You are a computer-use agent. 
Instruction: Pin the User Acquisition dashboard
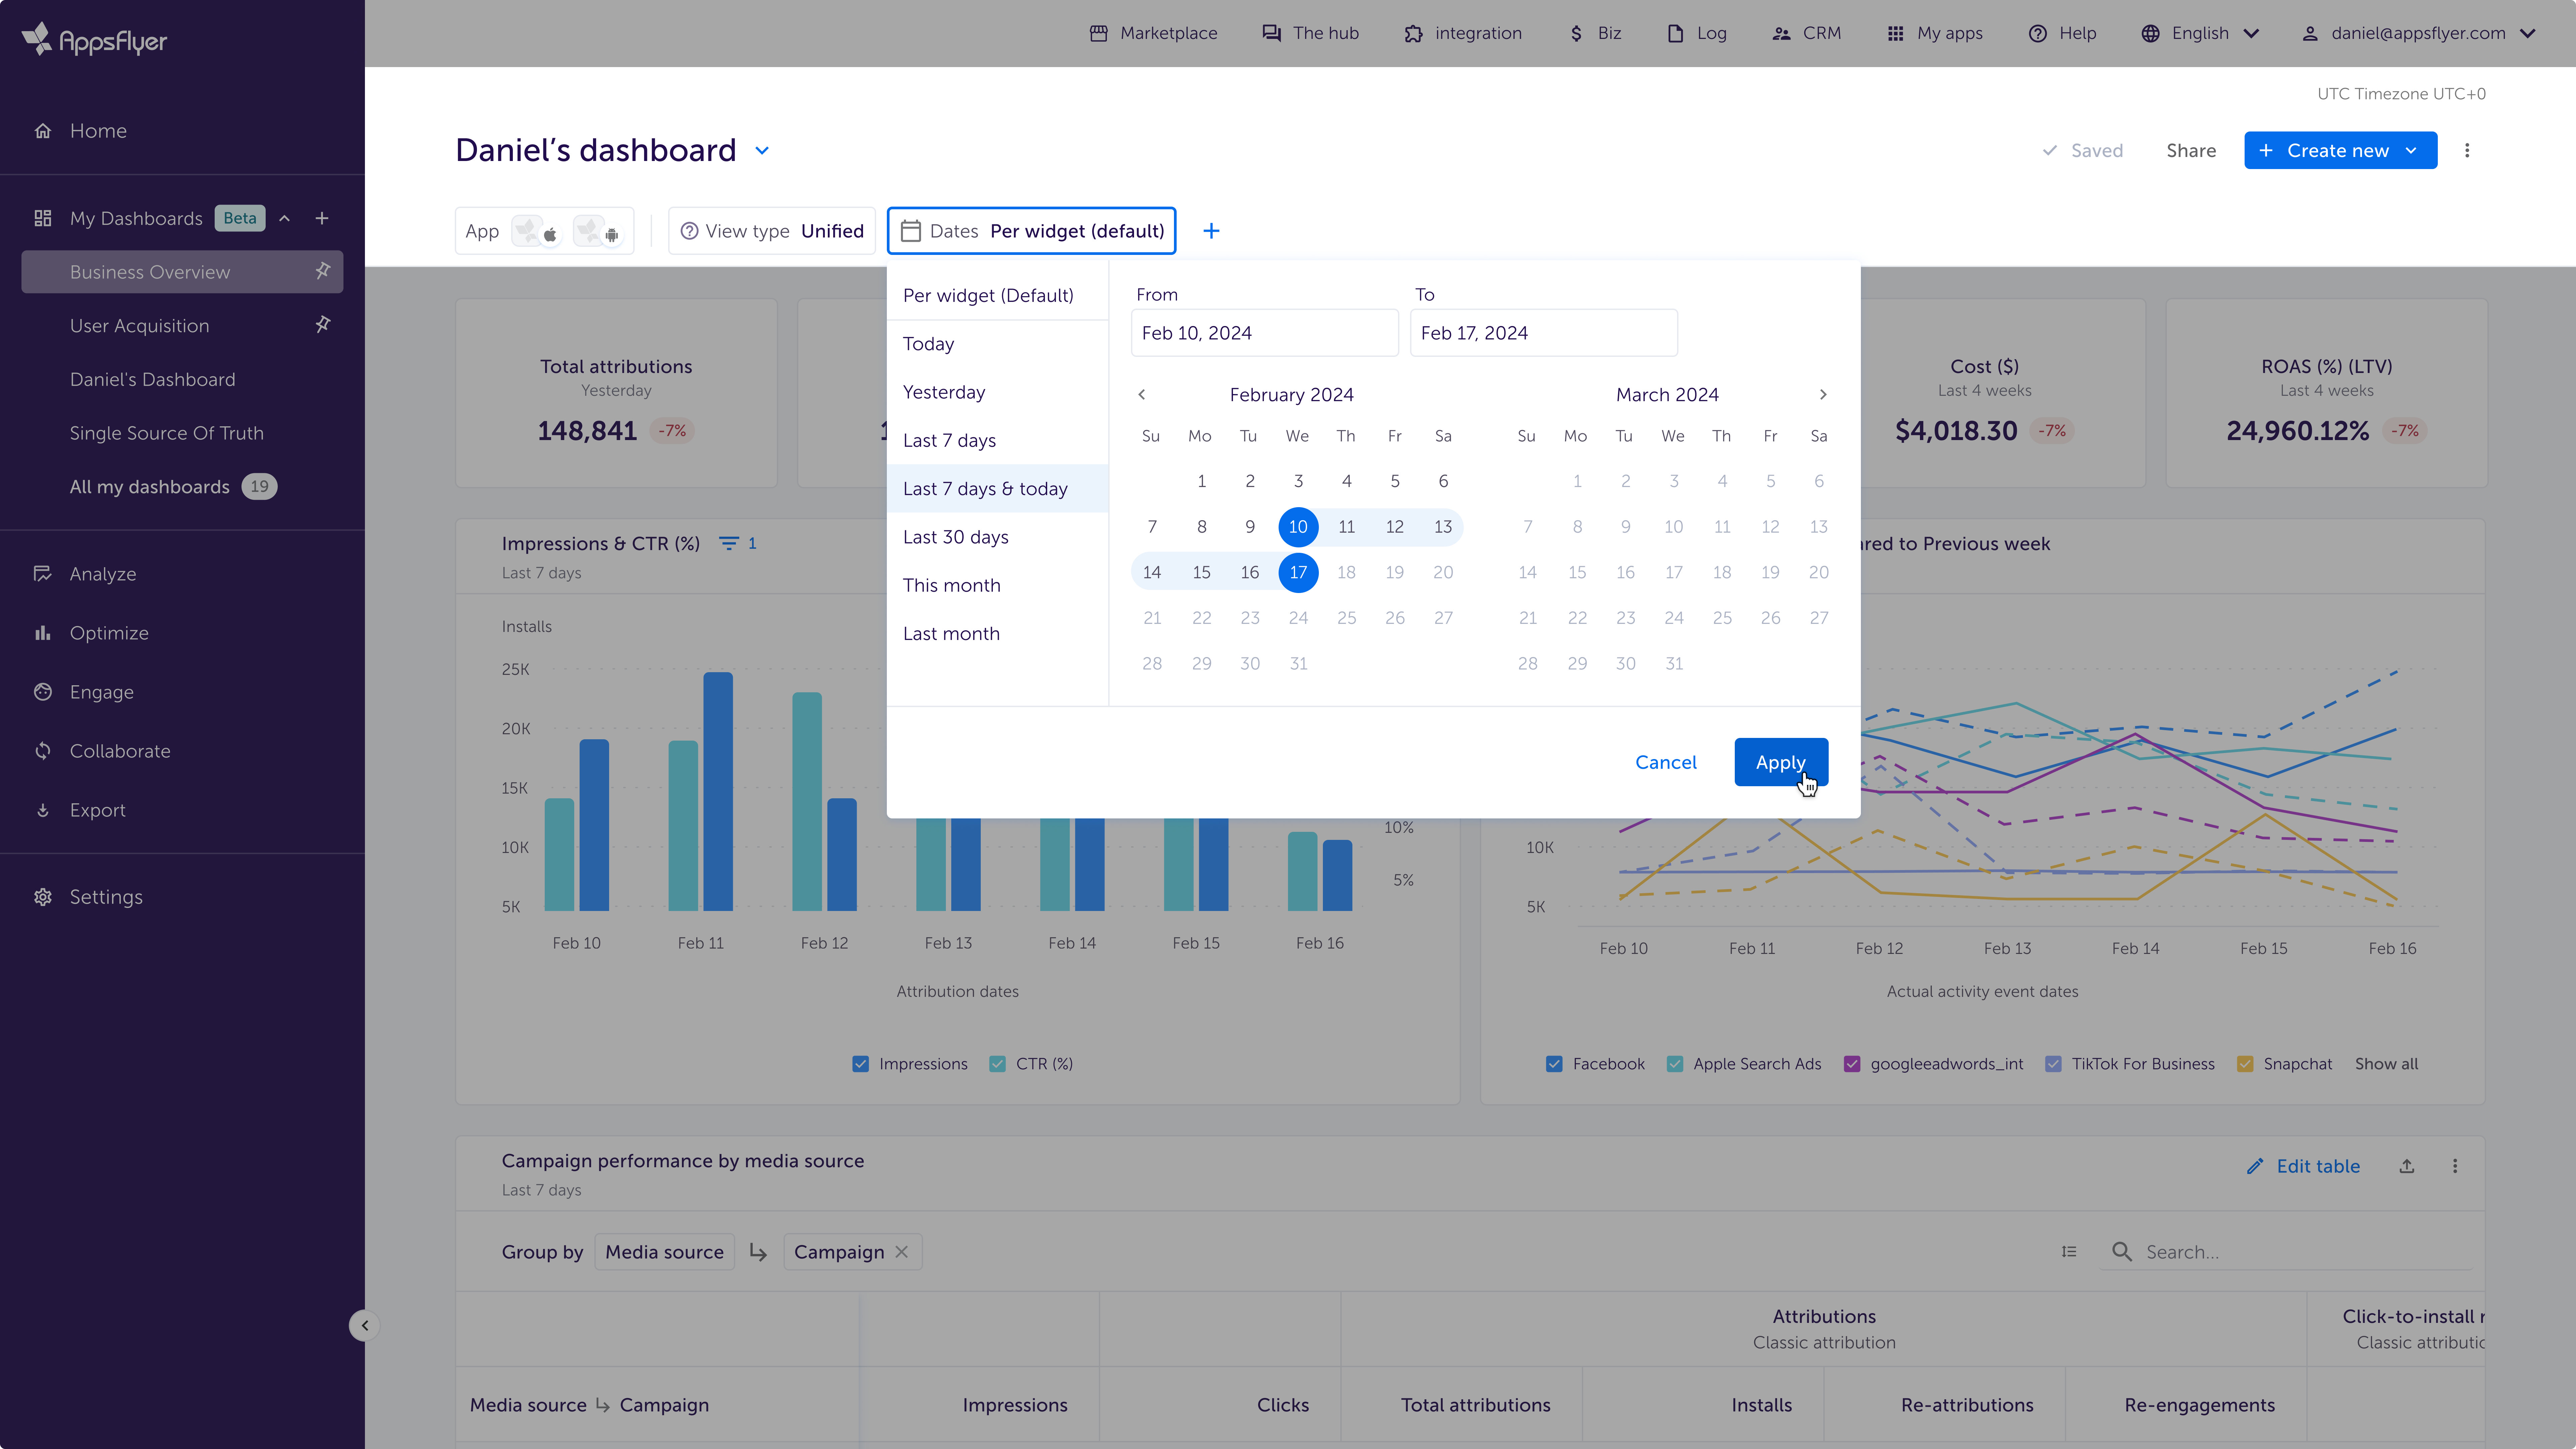click(x=322, y=324)
